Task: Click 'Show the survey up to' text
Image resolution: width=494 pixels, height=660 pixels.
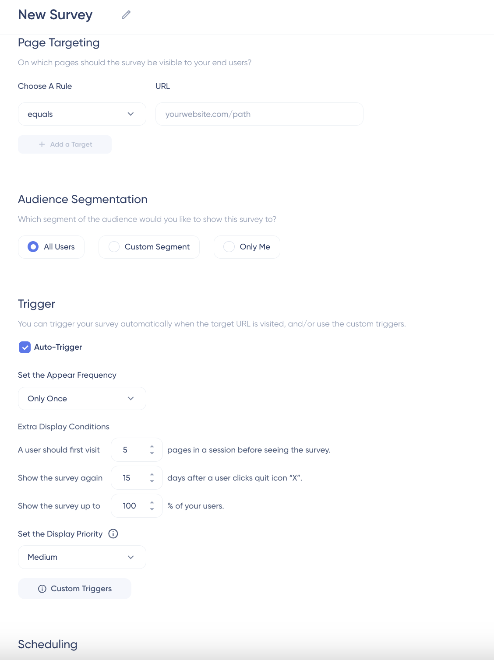Action: pos(59,506)
